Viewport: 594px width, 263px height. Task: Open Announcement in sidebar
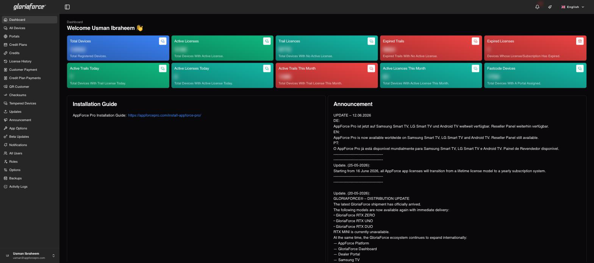tap(30, 120)
